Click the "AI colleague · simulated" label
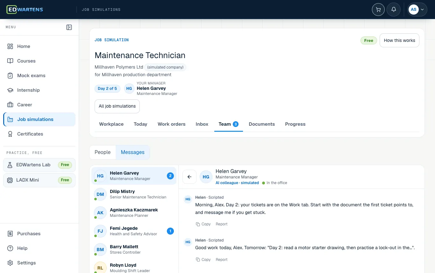 (237, 183)
